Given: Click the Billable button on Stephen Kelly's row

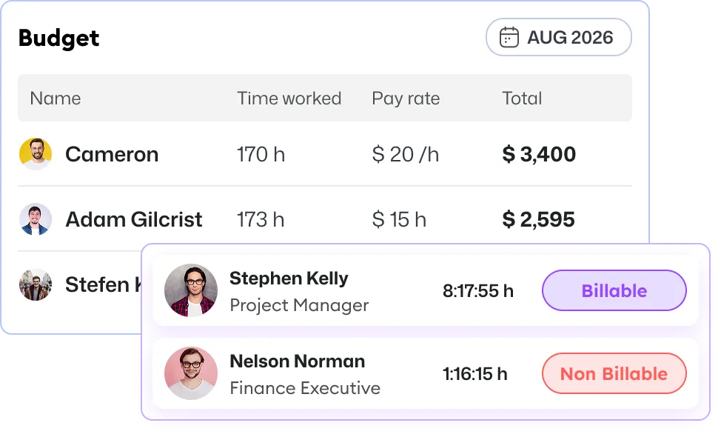Looking at the screenshot, I should (614, 290).
